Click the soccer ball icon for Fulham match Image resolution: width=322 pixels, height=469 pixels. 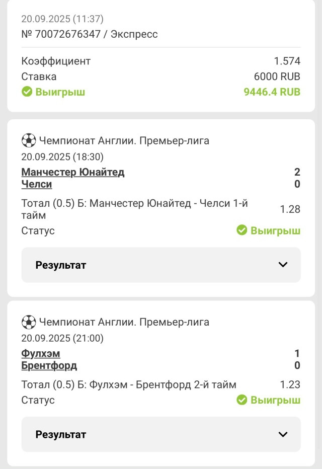tap(29, 322)
